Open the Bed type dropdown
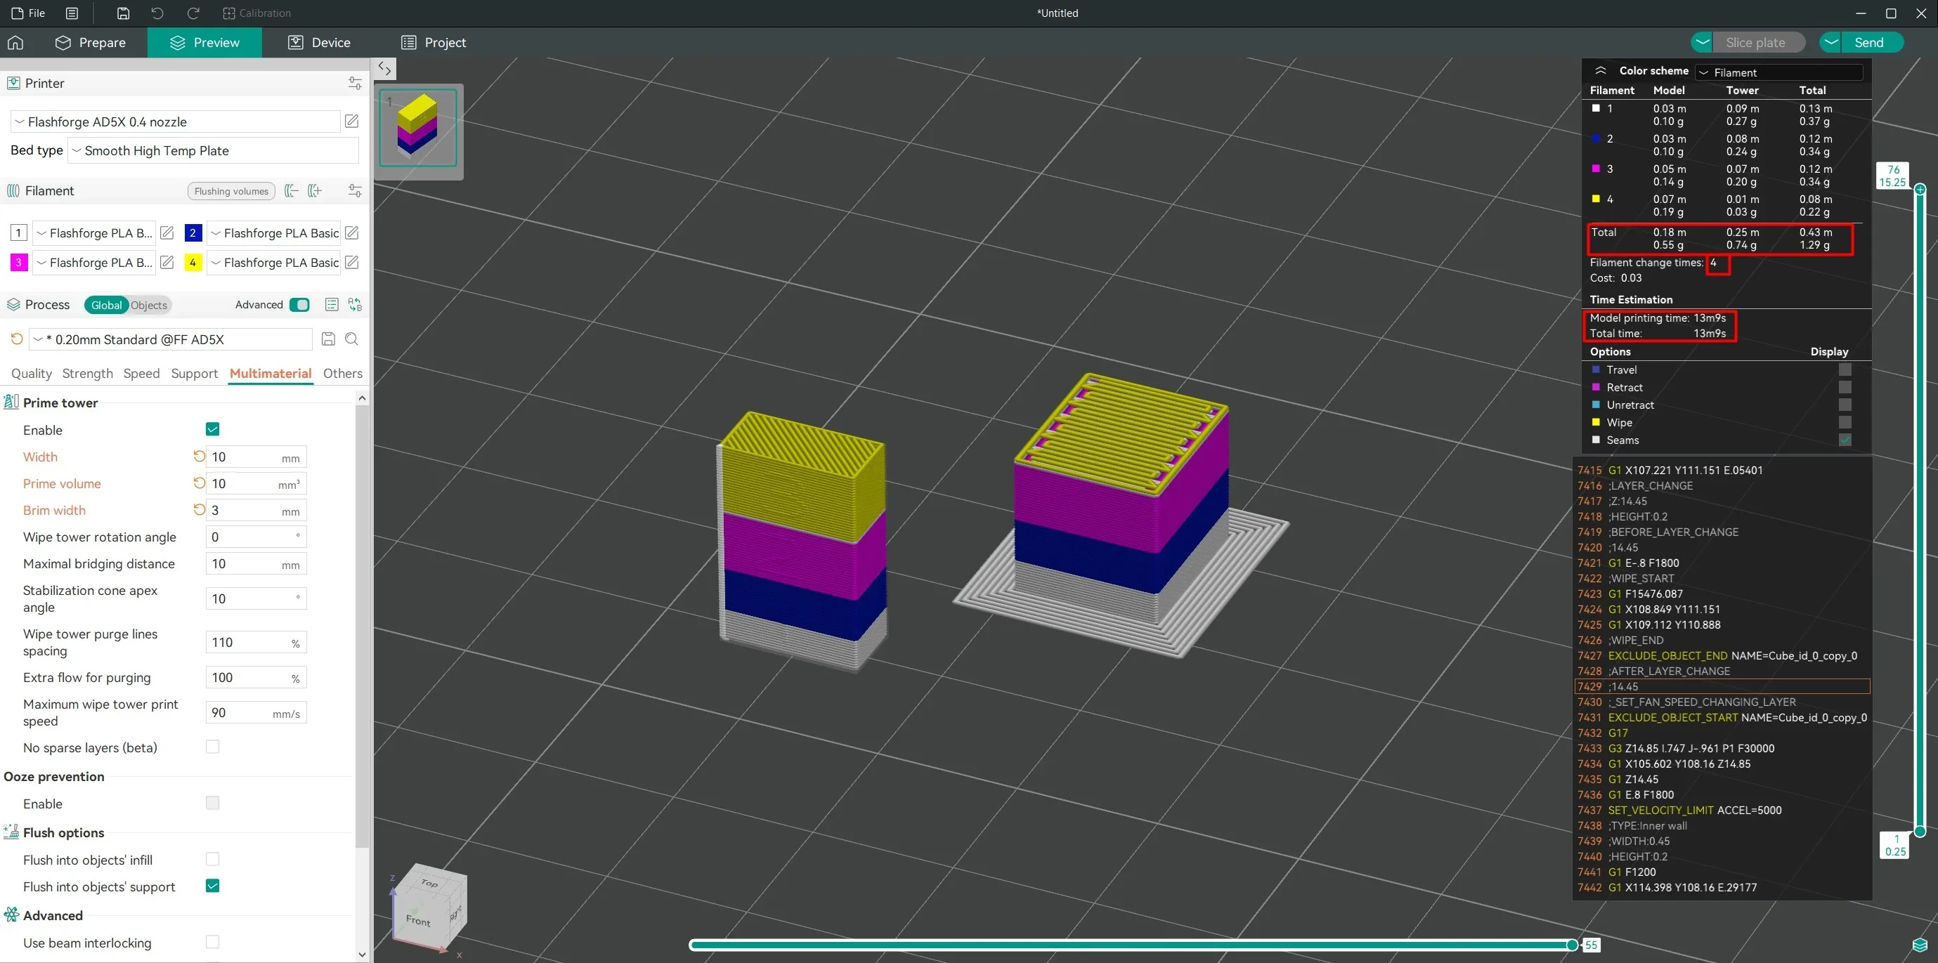 coord(213,150)
